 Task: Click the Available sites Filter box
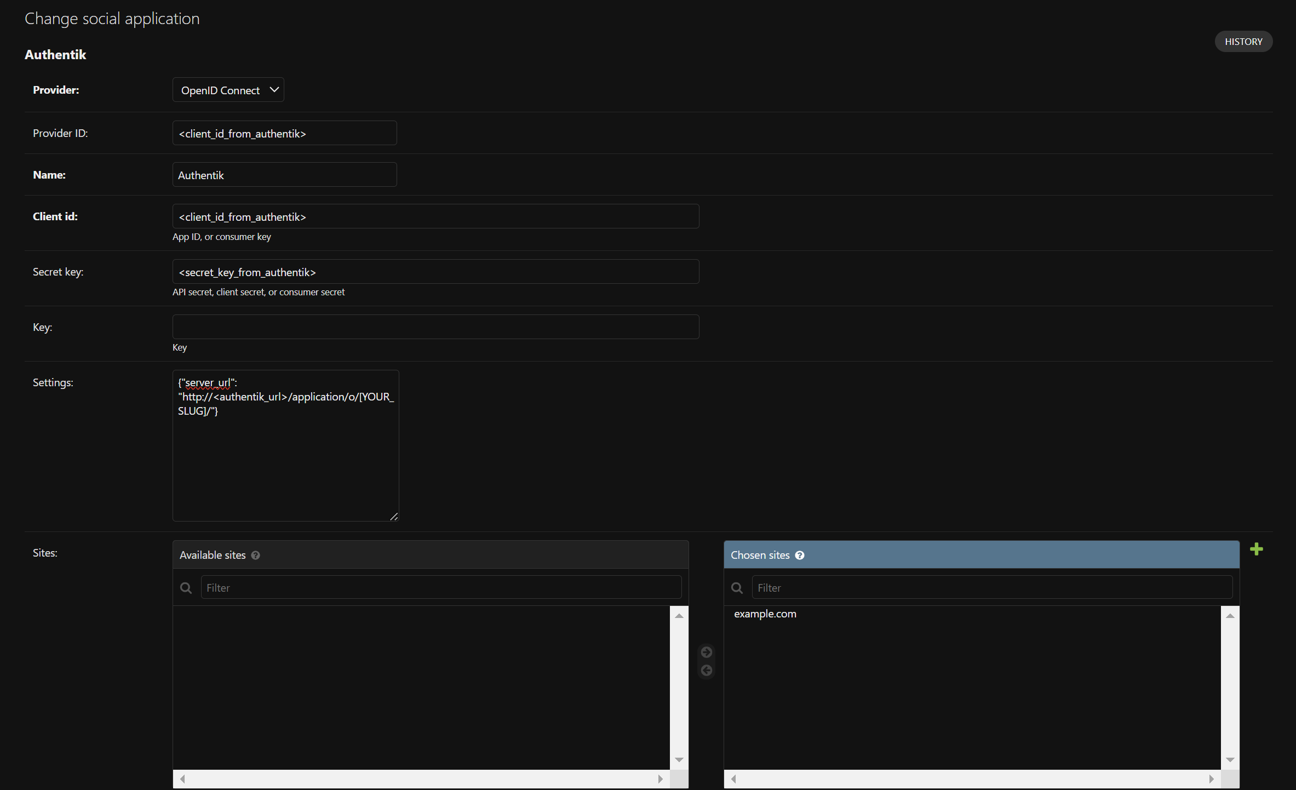(441, 587)
